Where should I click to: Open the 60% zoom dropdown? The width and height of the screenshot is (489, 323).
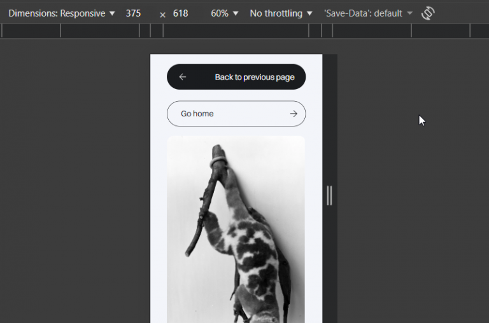pos(225,13)
